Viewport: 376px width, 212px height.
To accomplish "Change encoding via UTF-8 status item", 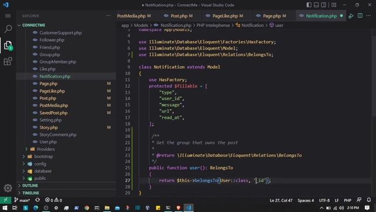I will 324,200.
